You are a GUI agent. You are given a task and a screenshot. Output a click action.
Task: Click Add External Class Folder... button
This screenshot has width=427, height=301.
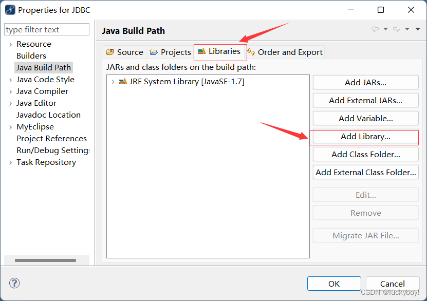click(x=365, y=172)
